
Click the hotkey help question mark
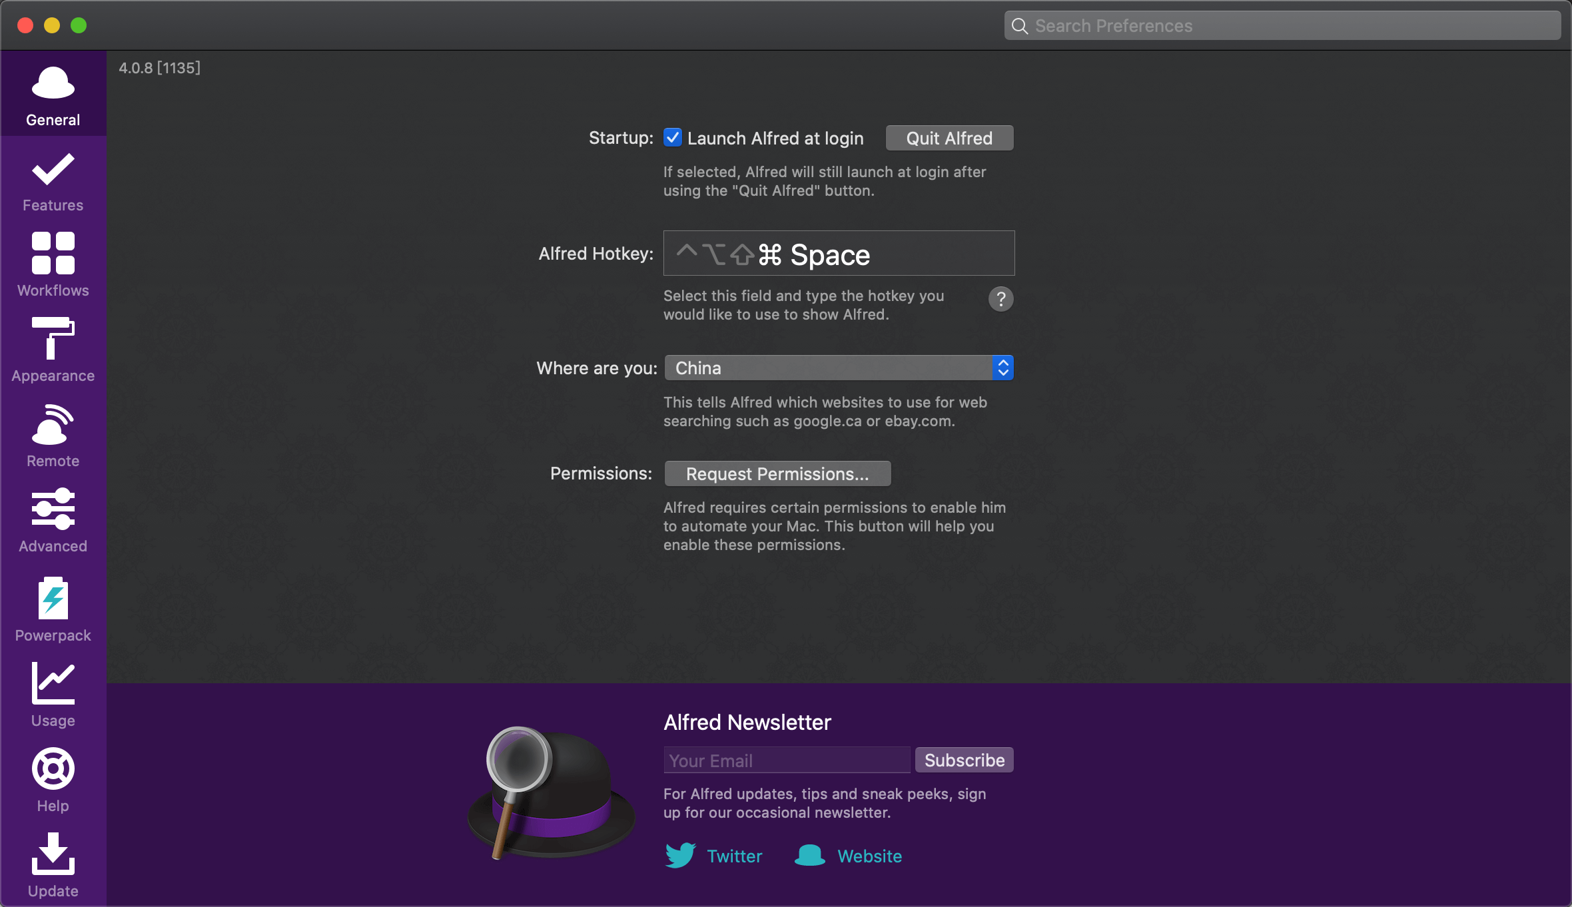tap(1000, 299)
